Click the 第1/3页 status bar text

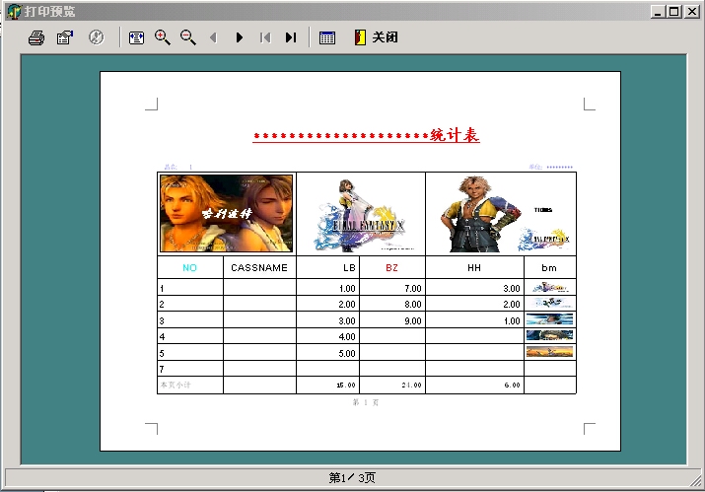[x=352, y=477]
